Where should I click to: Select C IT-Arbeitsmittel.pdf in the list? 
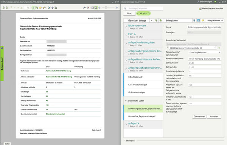(143, 85)
